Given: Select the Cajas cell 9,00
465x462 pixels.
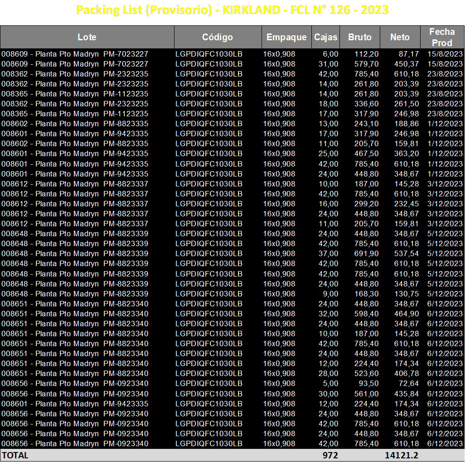Looking at the screenshot, I should 330,294.
